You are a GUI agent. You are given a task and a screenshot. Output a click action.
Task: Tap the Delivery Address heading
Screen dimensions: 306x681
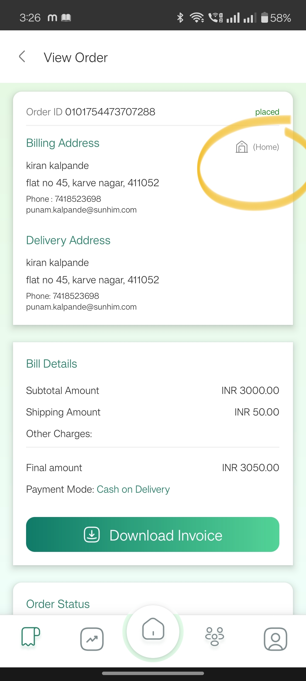[68, 240]
